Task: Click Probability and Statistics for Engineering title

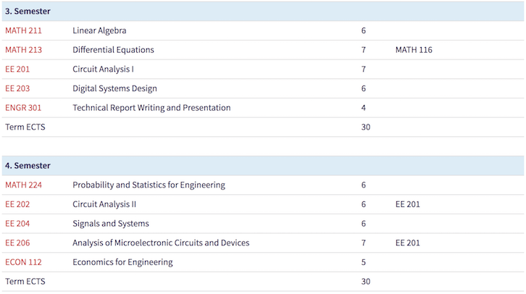Action: point(149,185)
